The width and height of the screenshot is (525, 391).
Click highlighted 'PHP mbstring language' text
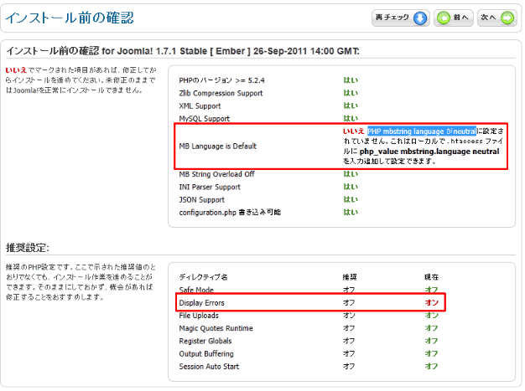[422, 131]
